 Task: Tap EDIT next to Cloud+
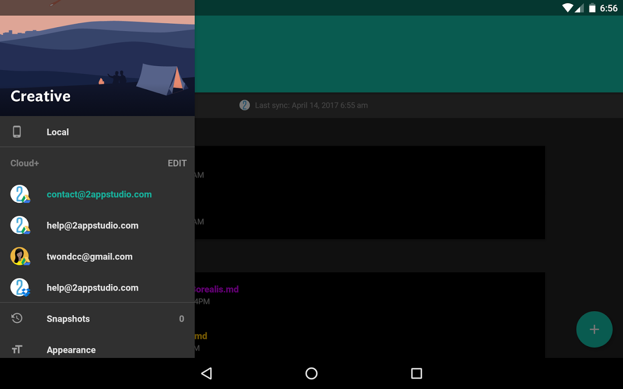(177, 163)
